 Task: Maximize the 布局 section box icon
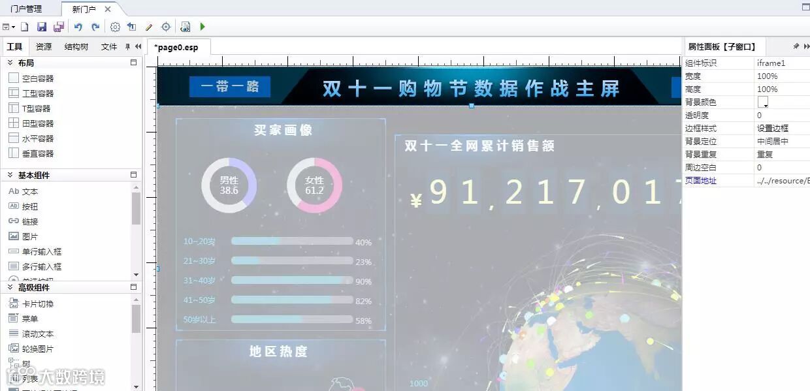[133, 63]
